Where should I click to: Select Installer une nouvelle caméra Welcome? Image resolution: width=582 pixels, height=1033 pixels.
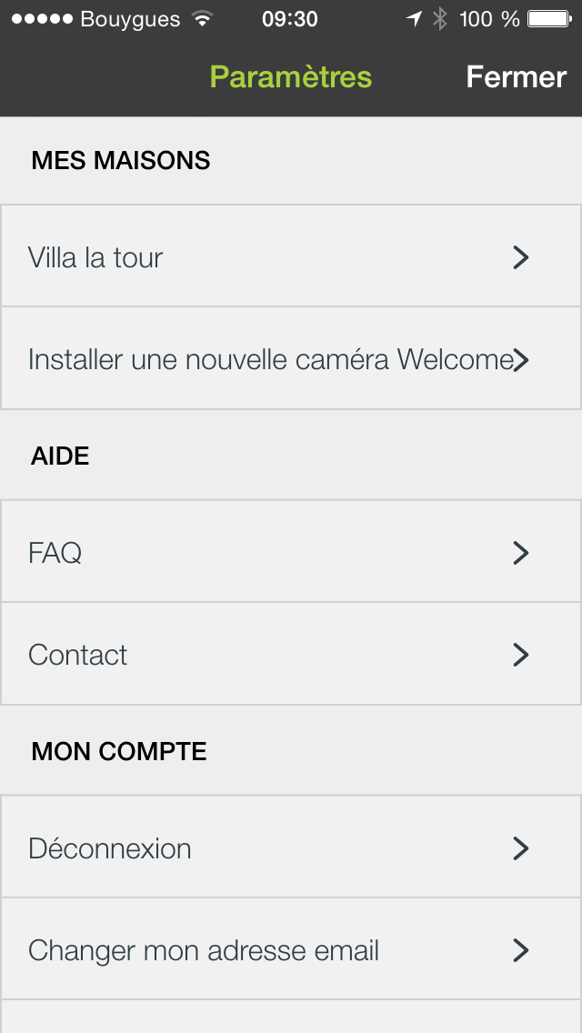coord(270,360)
